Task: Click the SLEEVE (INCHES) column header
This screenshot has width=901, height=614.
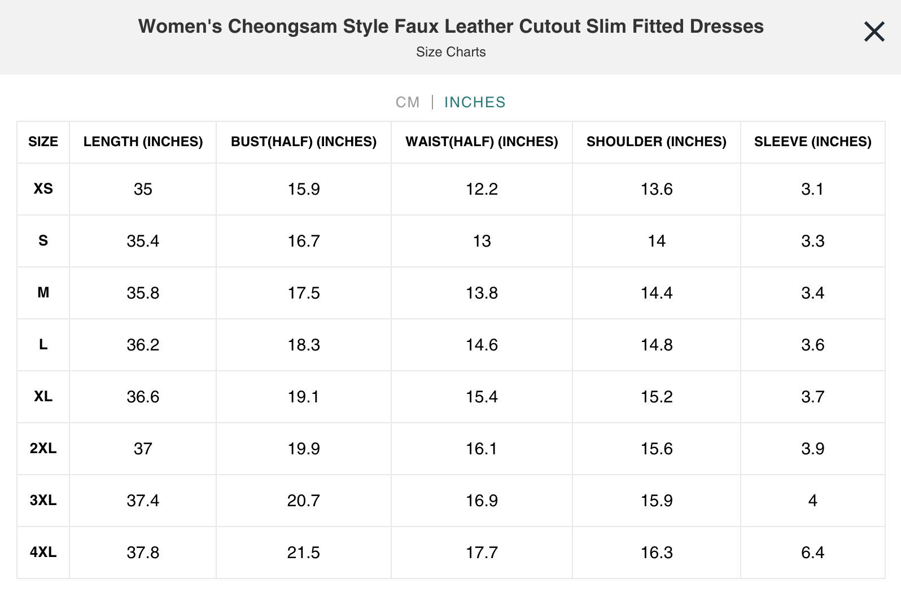Action: (812, 142)
